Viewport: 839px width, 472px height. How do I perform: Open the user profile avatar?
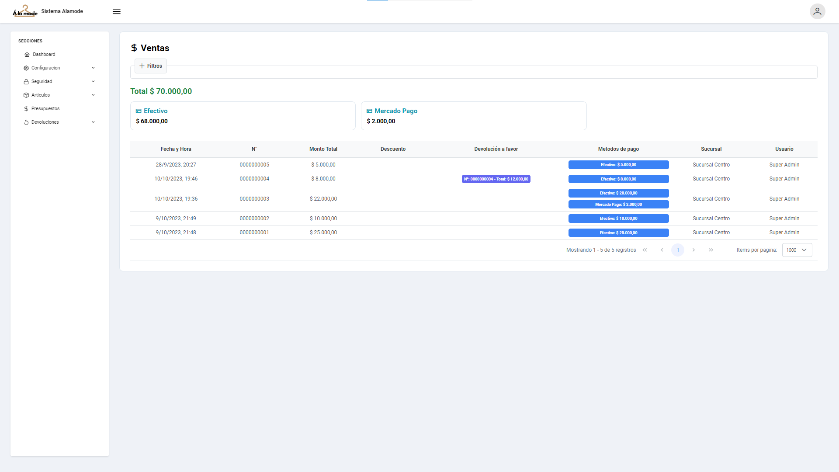point(817,11)
